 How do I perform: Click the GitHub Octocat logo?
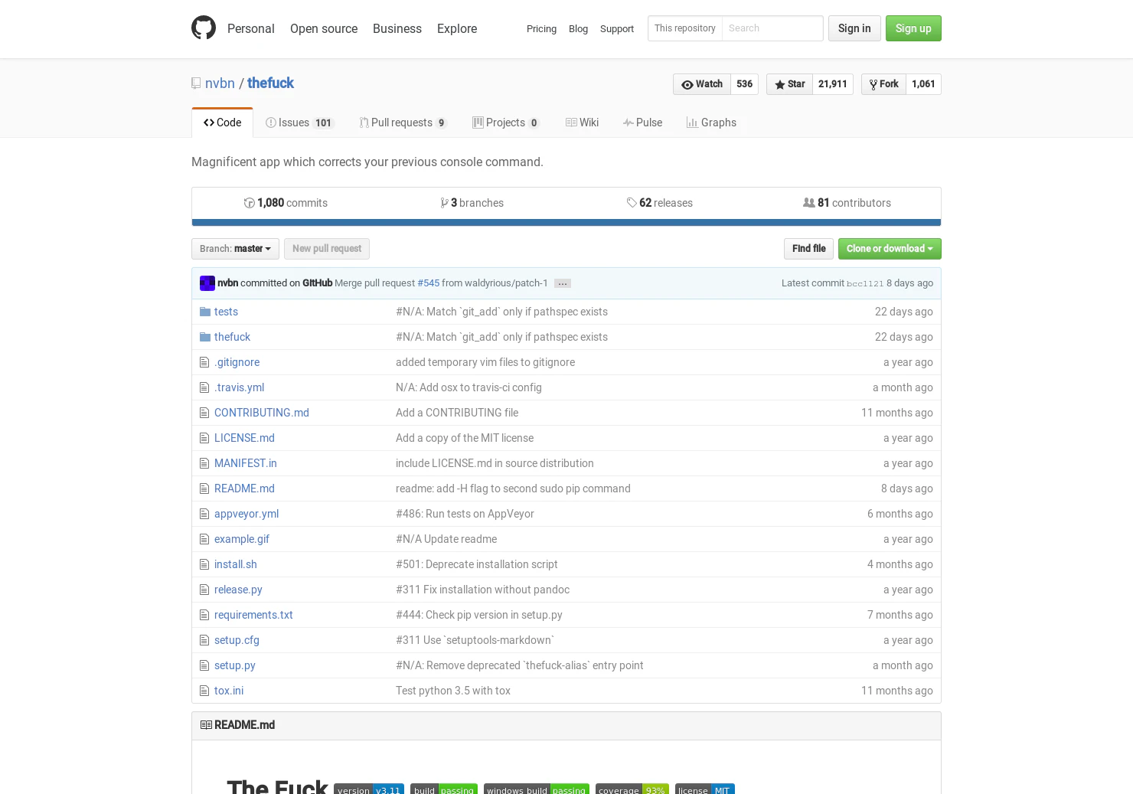204,28
